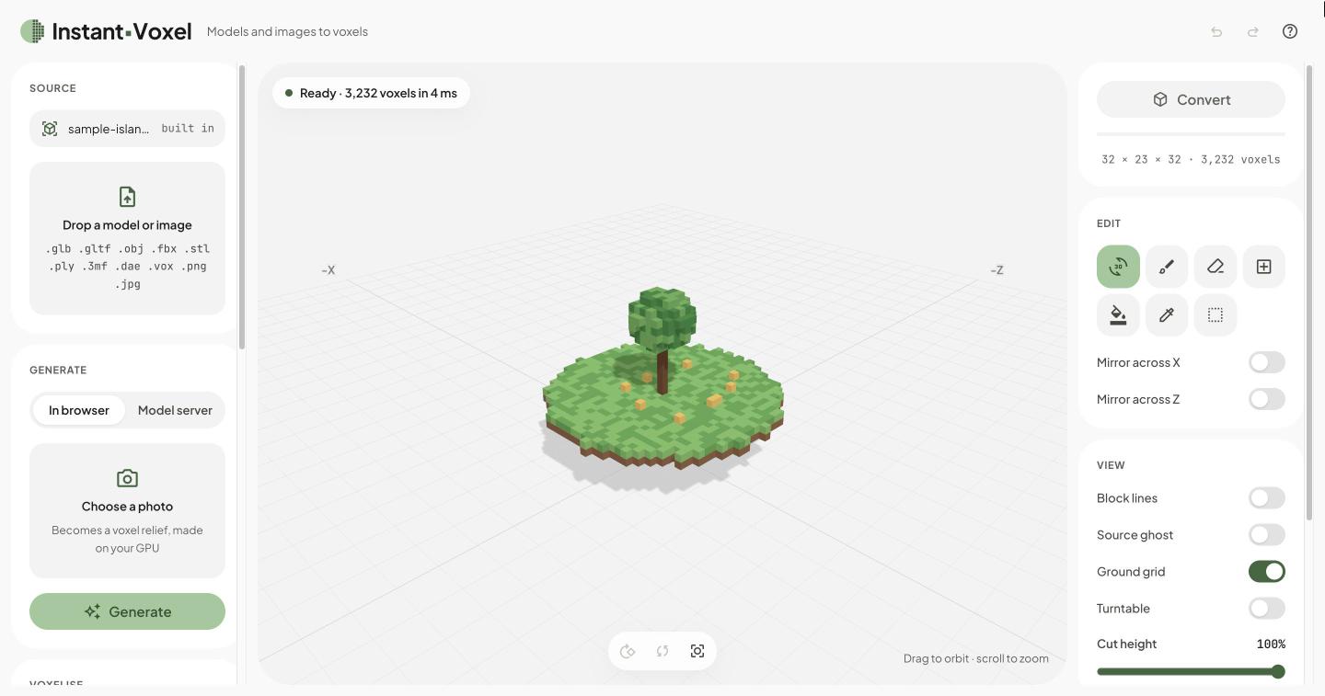
Task: Select the eraser tool
Action: (x=1216, y=267)
